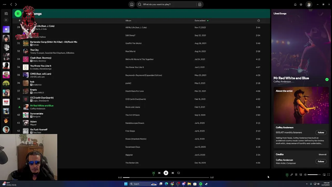The height and width of the screenshot is (187, 332).
Task: Open the play queue icon
Action: (x=296, y=175)
